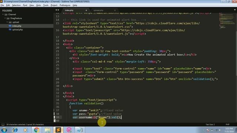The image size is (237, 133).
Task: Toggle the sidebar panel switcher icon in status bar
Action: [3, 125]
